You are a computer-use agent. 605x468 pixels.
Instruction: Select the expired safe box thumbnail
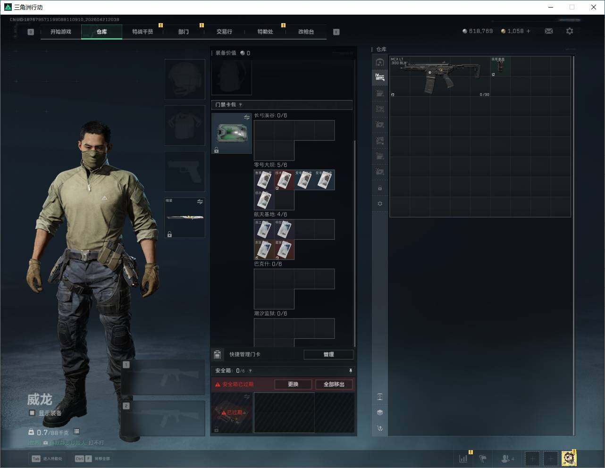232,412
